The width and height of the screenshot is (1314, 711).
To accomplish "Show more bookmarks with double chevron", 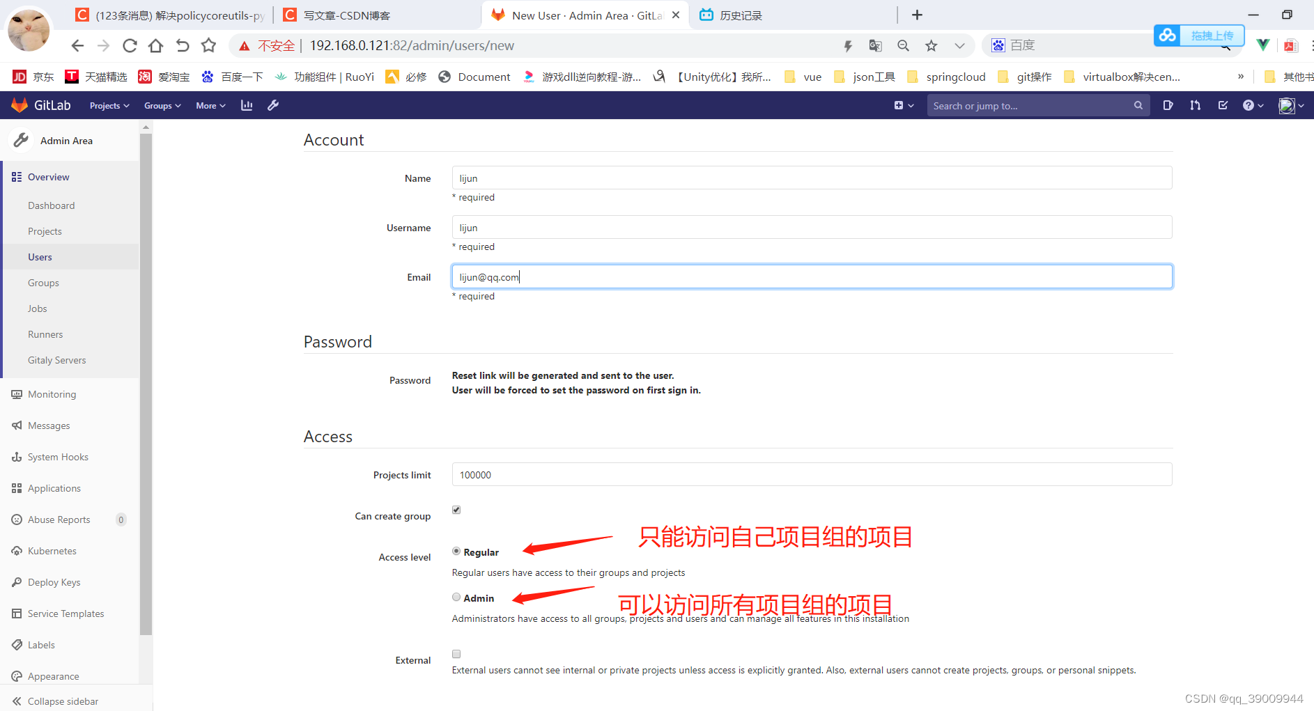I will point(1240,77).
